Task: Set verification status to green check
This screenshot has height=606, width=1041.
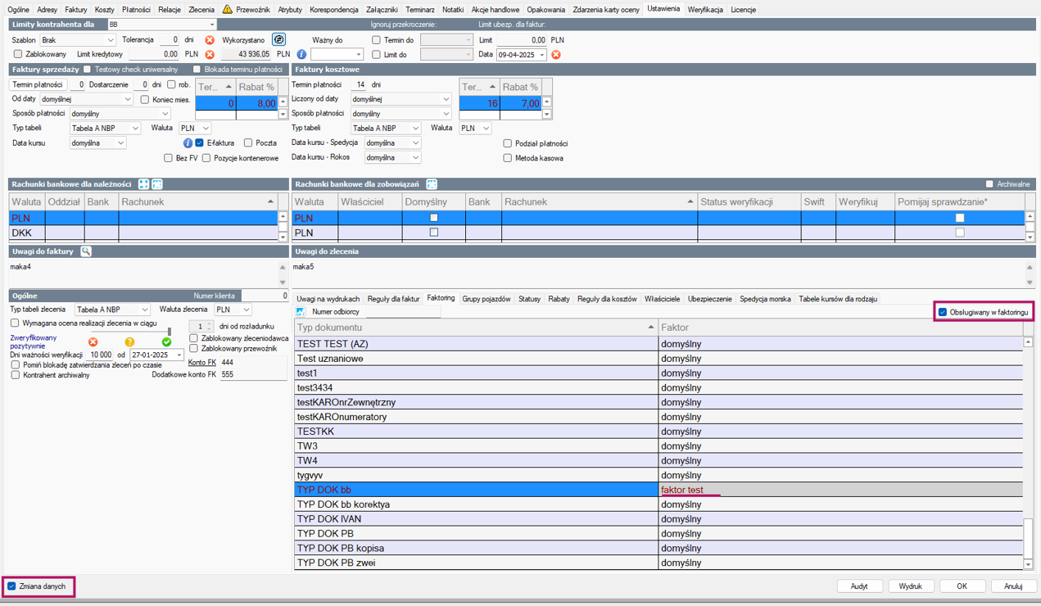Action: pyautogui.click(x=167, y=342)
